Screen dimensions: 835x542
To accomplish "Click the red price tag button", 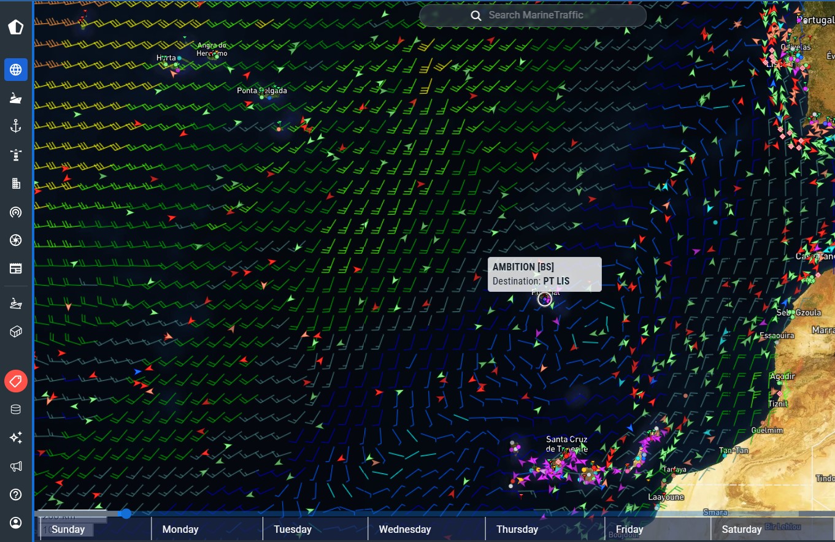I will [16, 381].
